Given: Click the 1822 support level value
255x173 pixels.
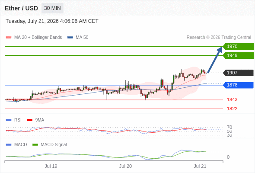Looking at the screenshot, I should 232,109.
